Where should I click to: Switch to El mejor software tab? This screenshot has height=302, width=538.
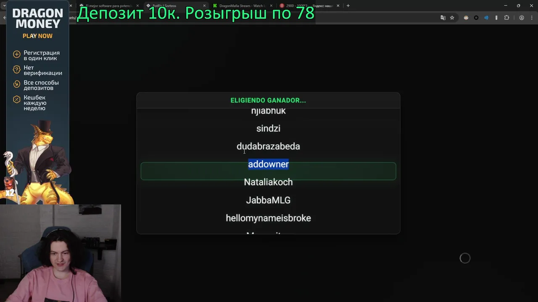pyautogui.click(x=108, y=6)
